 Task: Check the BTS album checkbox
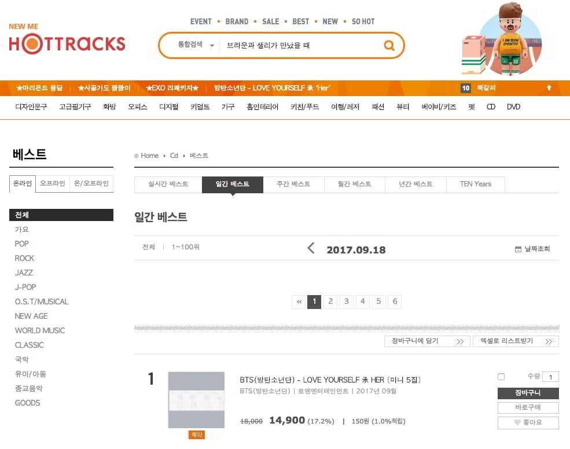pos(501,377)
